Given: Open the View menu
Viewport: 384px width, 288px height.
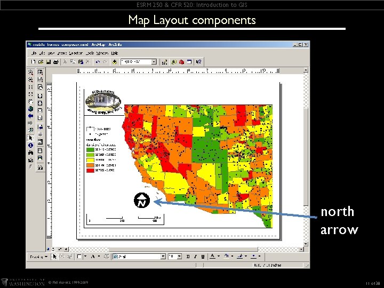Looking at the screenshot, I should pos(51,53).
